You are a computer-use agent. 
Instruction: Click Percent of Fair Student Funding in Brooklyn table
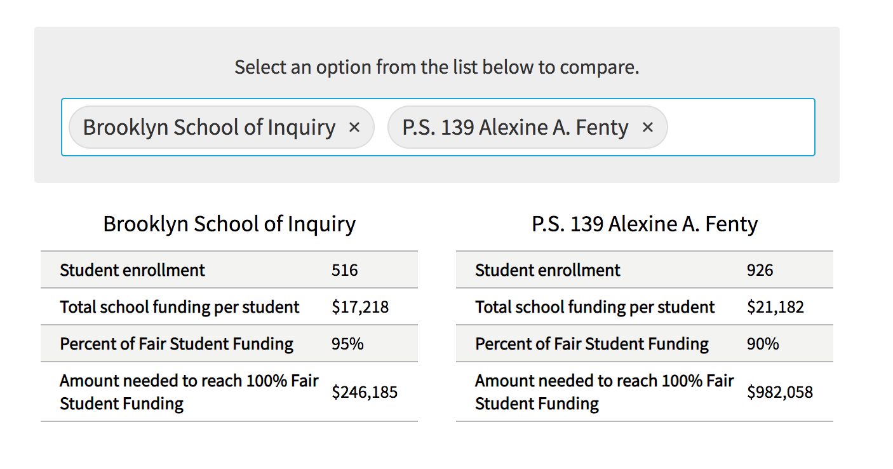click(x=177, y=344)
